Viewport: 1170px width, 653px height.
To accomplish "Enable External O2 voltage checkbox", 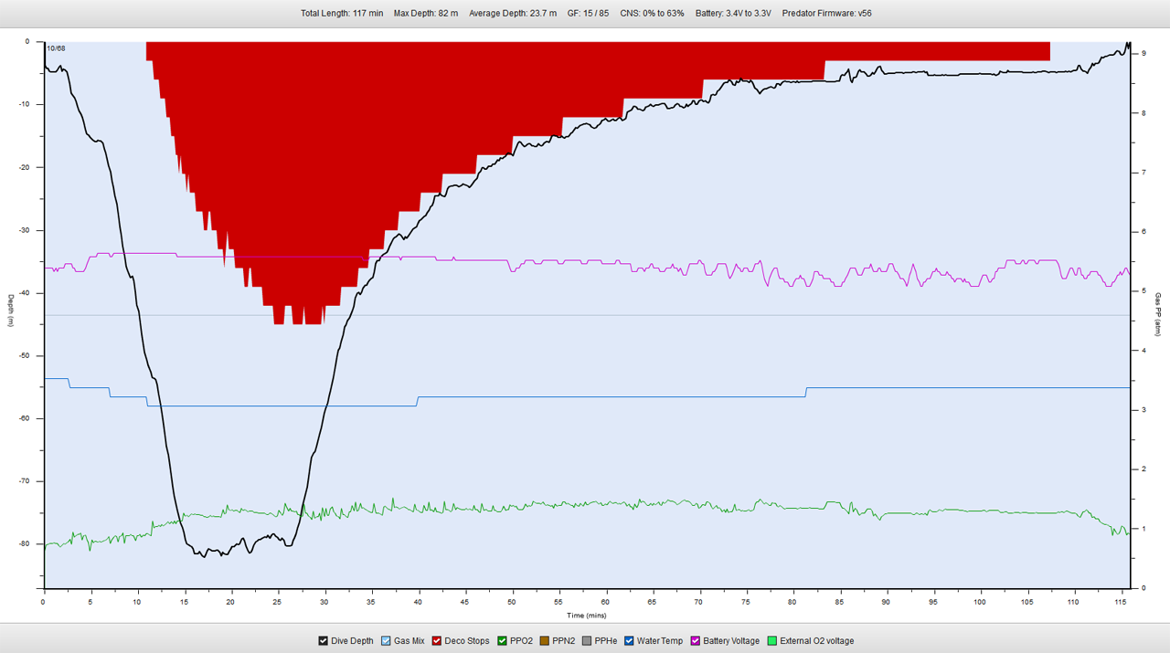I will click(772, 641).
